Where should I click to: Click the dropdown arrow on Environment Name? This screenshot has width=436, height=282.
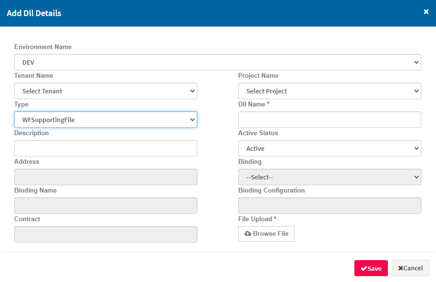coord(416,62)
